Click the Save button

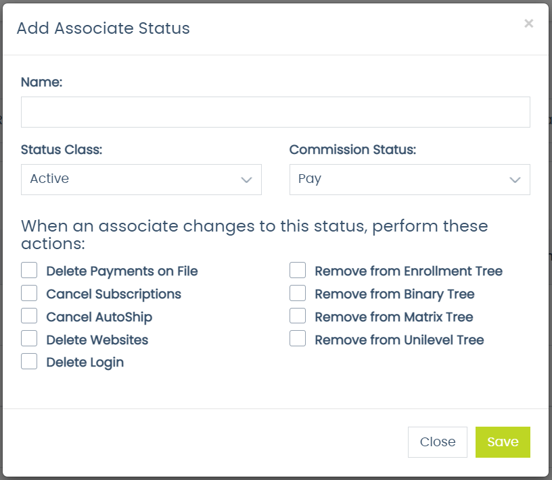coord(503,442)
